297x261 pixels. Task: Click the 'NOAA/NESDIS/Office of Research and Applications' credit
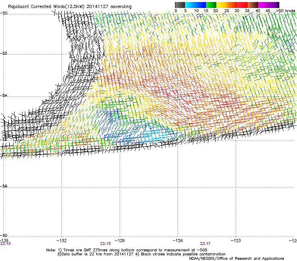click(x=236, y=259)
